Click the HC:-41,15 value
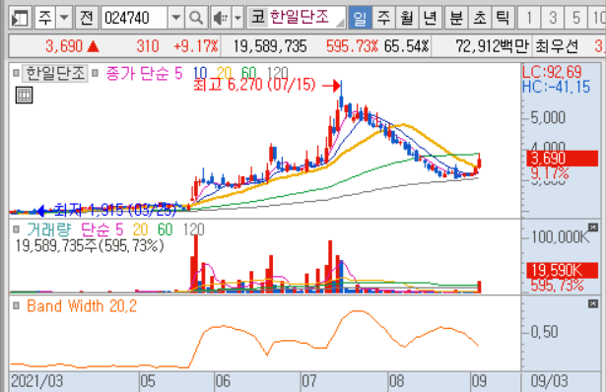This screenshot has height=392, width=606. pos(556,87)
